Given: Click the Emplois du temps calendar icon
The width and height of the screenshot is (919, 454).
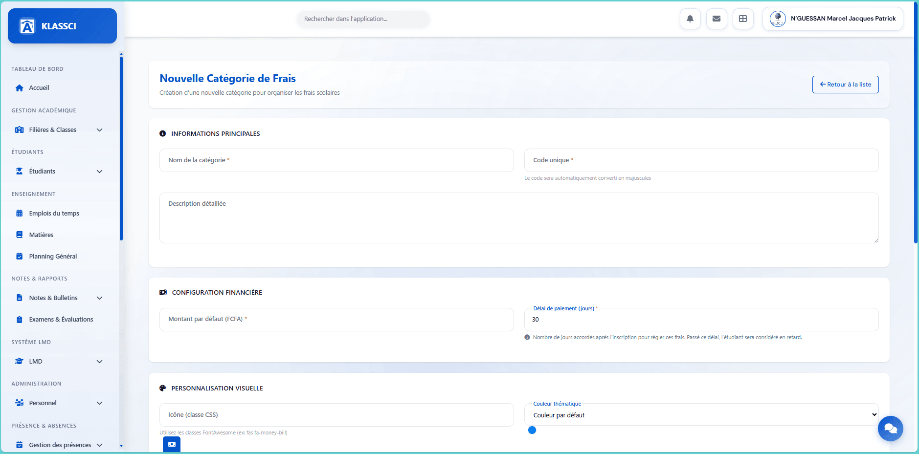Looking at the screenshot, I should pyautogui.click(x=19, y=213).
